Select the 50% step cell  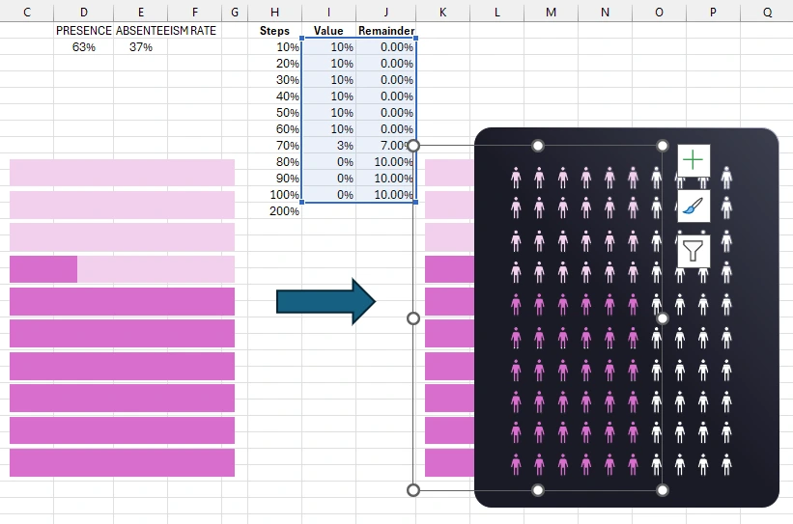coord(274,113)
